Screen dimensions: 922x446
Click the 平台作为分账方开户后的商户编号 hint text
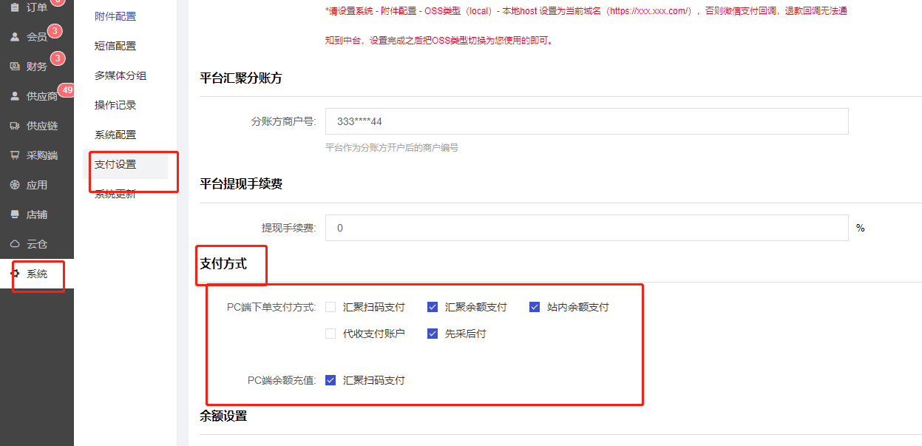392,148
